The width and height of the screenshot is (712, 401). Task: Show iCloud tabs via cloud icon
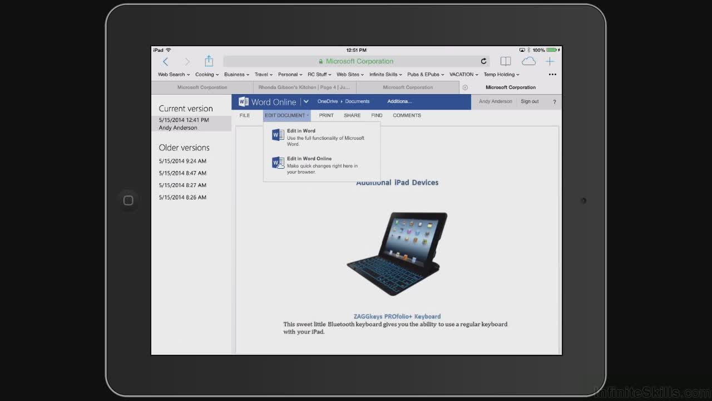pyautogui.click(x=528, y=61)
